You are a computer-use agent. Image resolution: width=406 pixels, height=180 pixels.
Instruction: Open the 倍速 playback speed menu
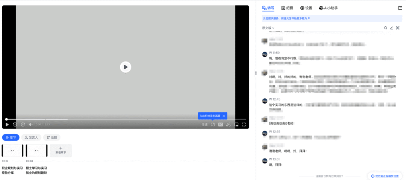pyautogui.click(x=205, y=125)
